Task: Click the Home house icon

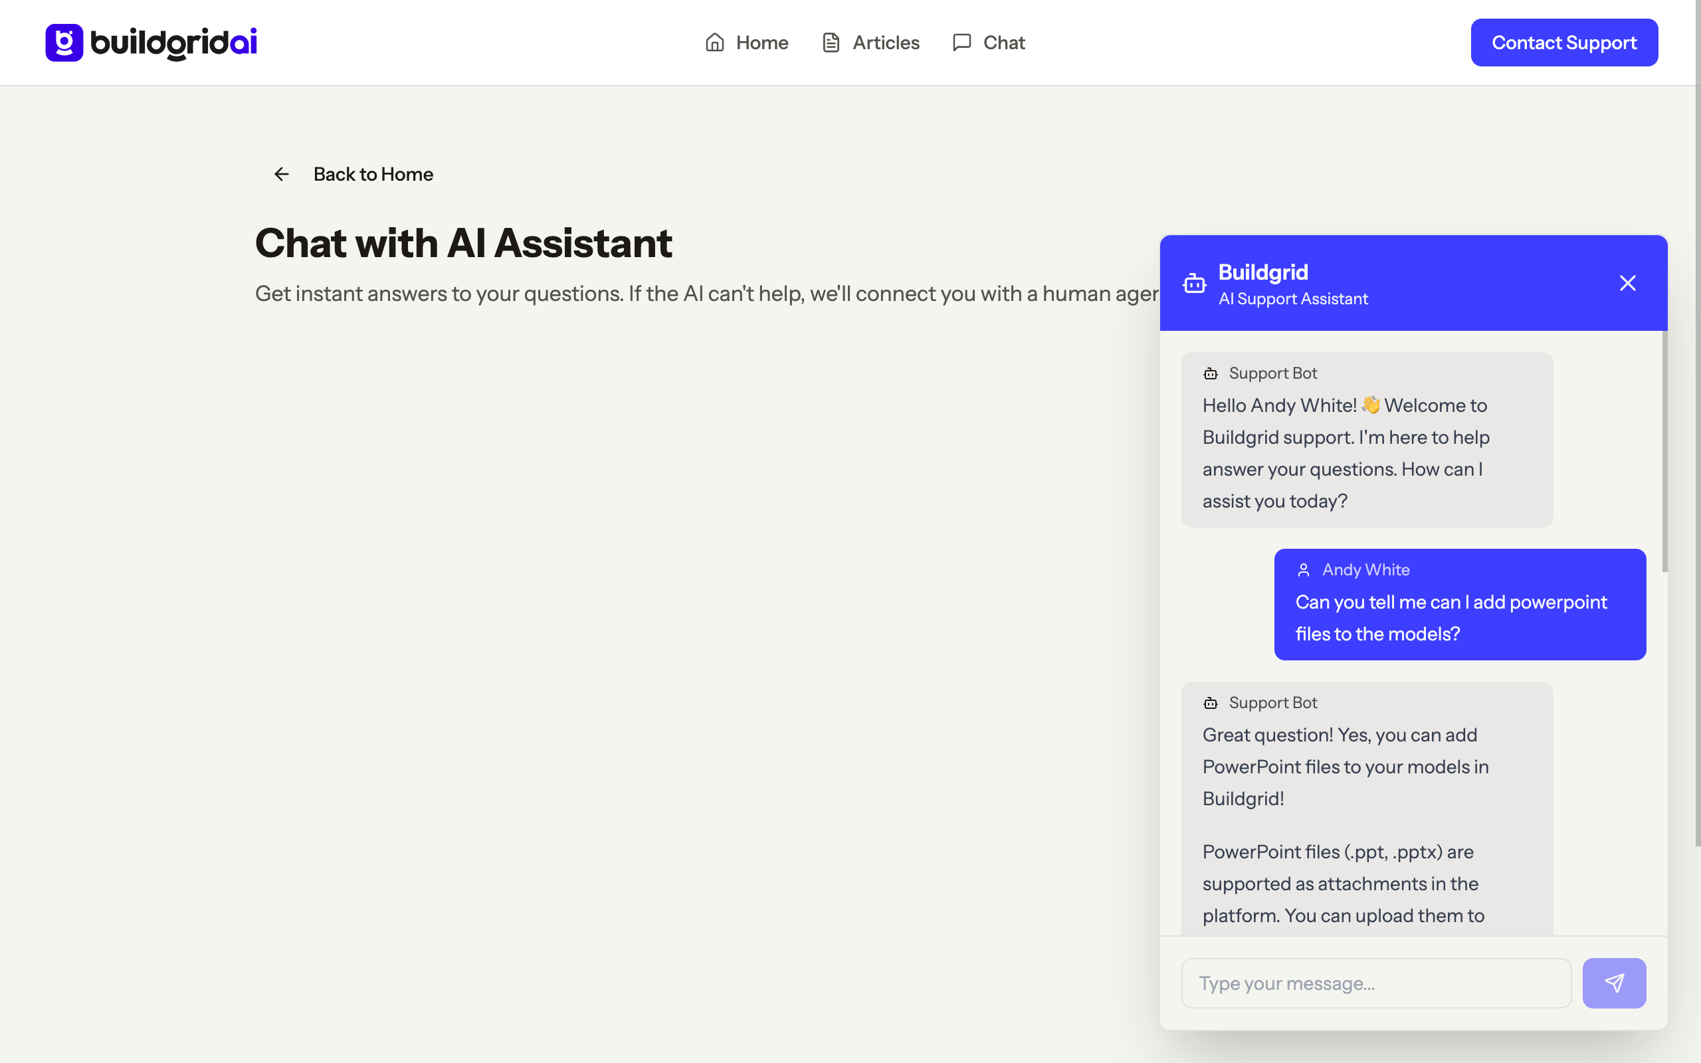Action: (714, 42)
